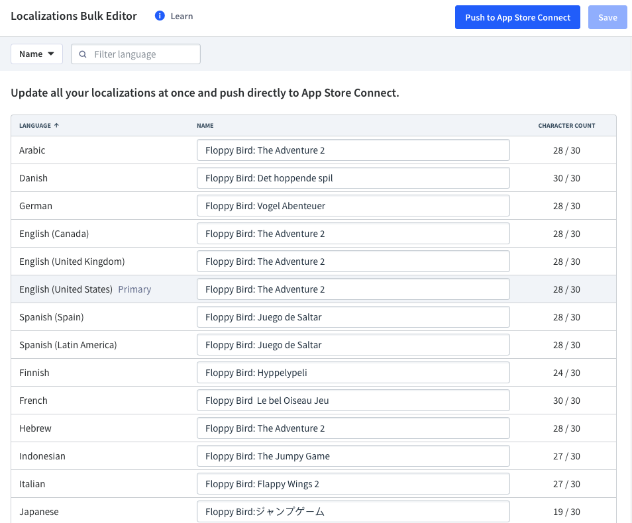Screen dimensions: 632x523
Task: Click Push to App Store Connect button
Action: 517,17
